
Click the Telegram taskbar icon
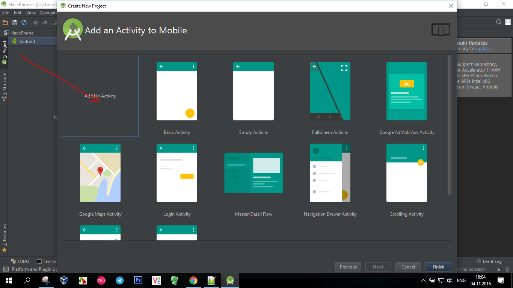(x=120, y=280)
